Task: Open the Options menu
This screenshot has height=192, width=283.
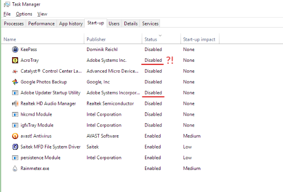Action: (24, 14)
